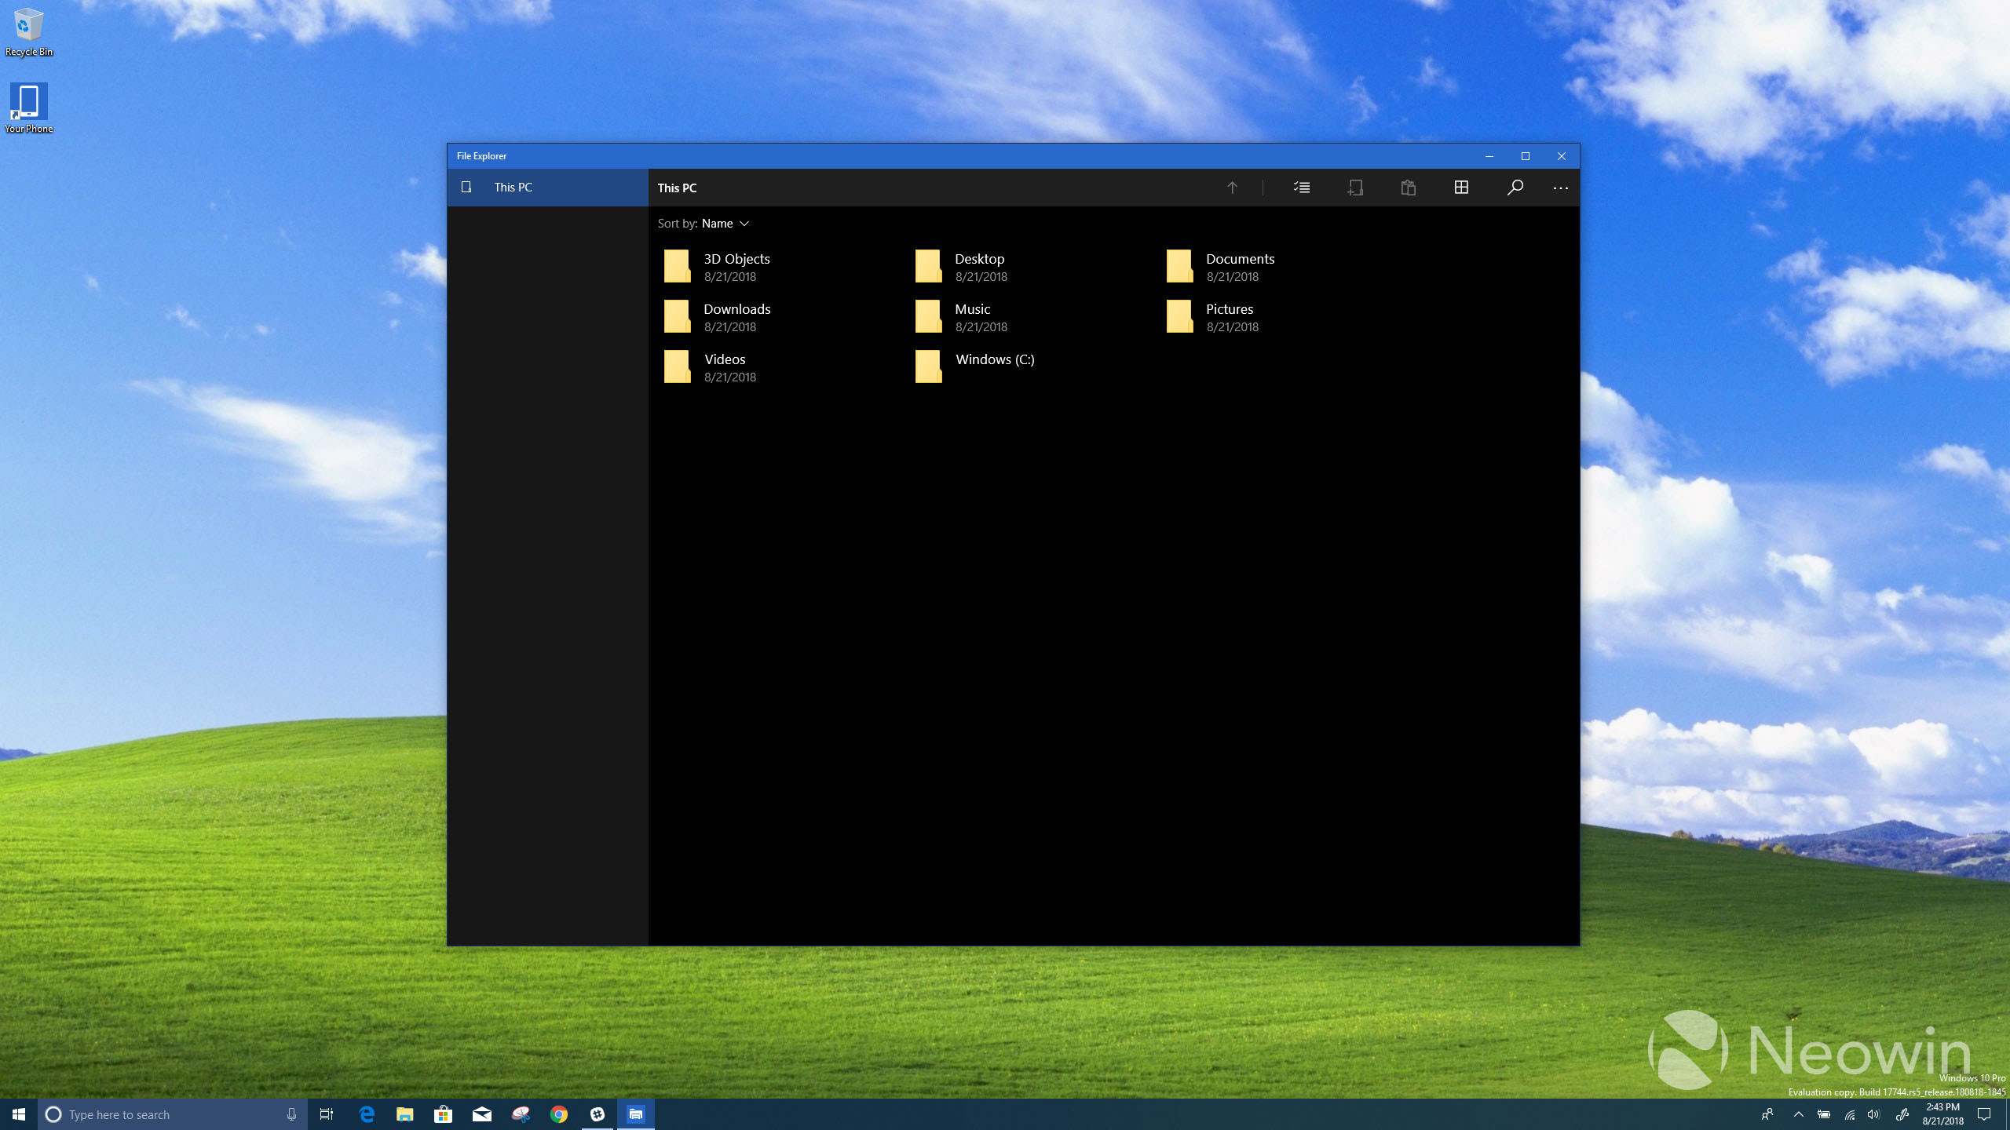Open the Documents folder
The height and width of the screenshot is (1130, 2010).
[x=1240, y=259]
